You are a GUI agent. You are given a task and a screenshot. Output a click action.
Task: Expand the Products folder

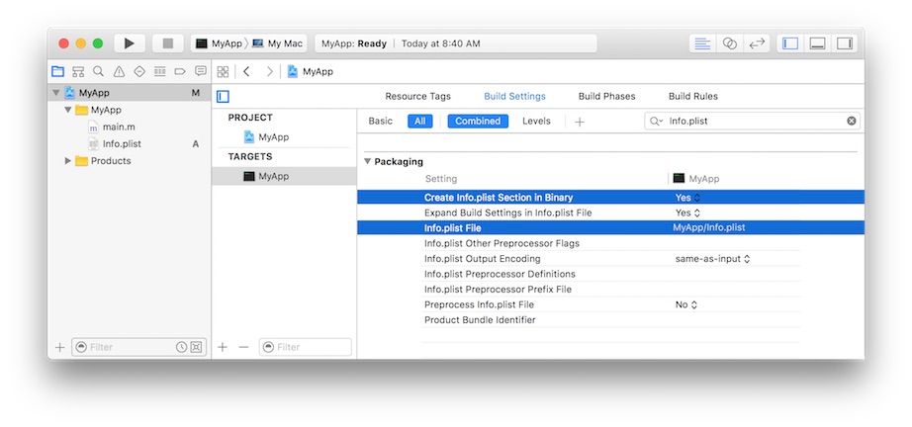point(68,161)
